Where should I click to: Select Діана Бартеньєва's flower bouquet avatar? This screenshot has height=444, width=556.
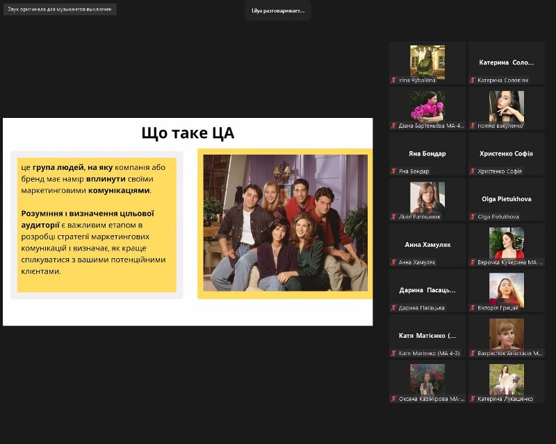click(x=427, y=107)
